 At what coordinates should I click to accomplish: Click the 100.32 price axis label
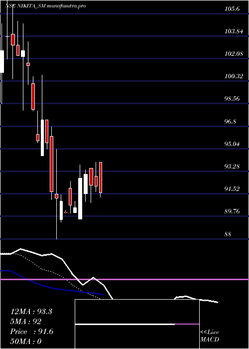point(234,76)
